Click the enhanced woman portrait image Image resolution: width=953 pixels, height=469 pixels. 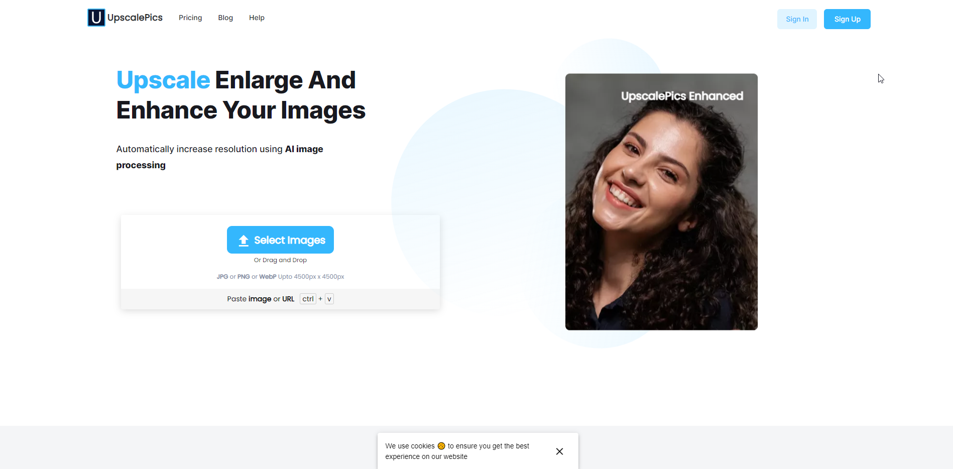tap(661, 211)
